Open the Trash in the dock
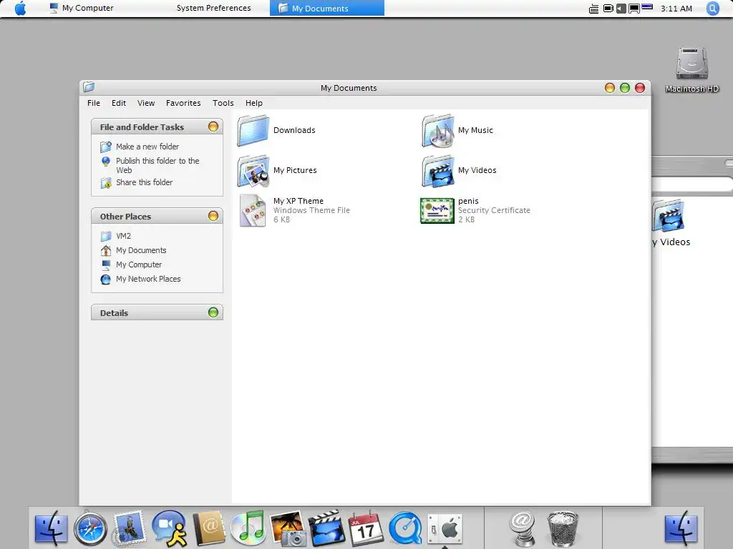 [x=563, y=528]
